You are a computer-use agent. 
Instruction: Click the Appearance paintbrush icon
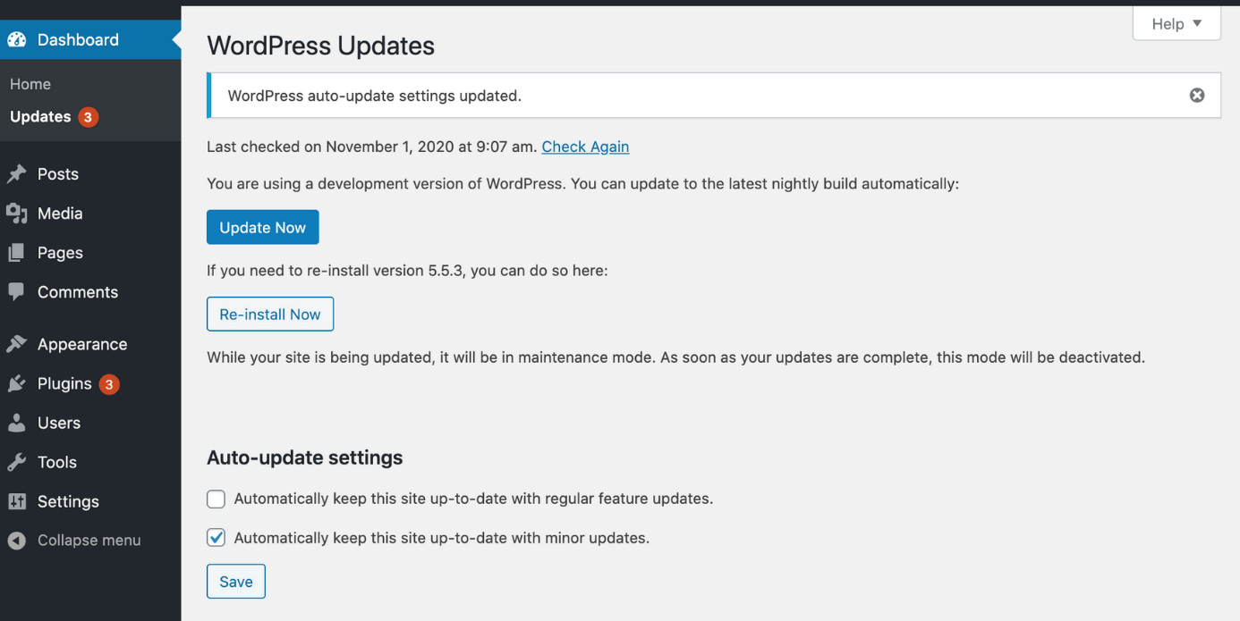[x=17, y=344]
